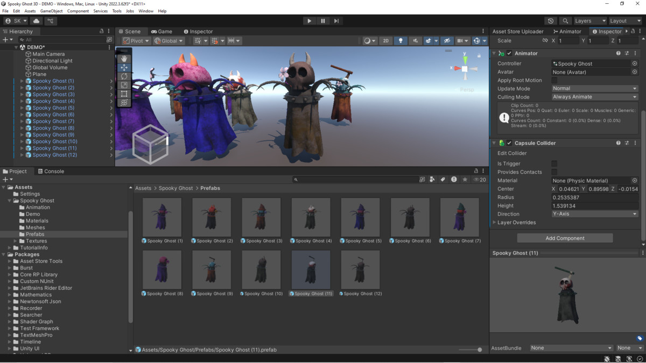This screenshot has width=646, height=363.
Task: Select the Scale tool in Scene view
Action: pyautogui.click(x=124, y=85)
